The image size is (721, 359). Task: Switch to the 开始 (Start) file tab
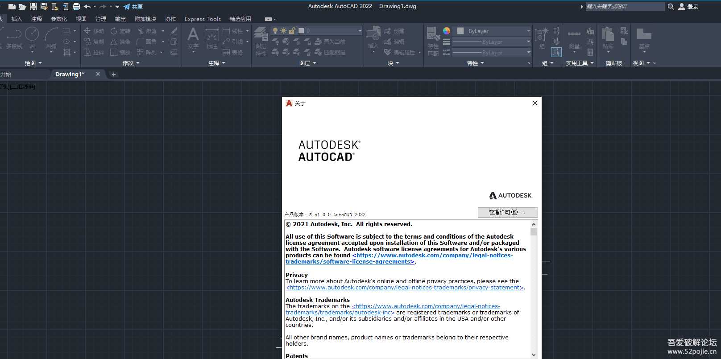pos(6,74)
